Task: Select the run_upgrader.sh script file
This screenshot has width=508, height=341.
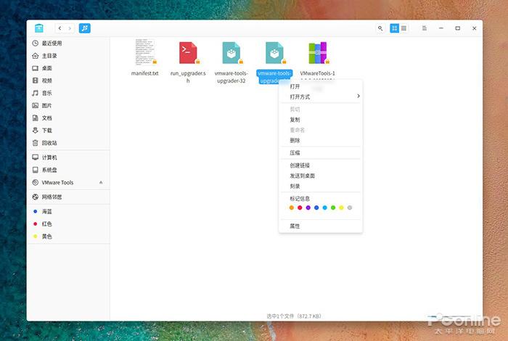Action: coord(188,53)
